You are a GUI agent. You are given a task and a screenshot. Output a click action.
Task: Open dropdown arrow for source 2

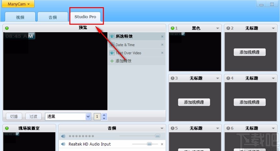coord(273,28)
